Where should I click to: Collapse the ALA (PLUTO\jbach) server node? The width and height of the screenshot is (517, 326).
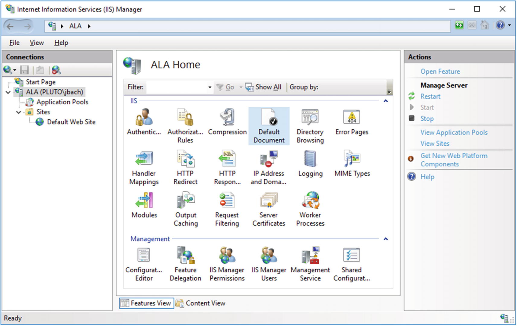(8, 92)
